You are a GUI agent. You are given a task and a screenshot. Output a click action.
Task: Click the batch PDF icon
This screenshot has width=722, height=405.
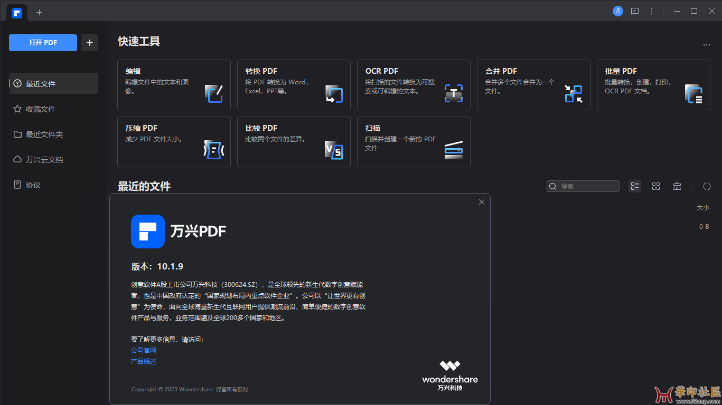click(693, 94)
